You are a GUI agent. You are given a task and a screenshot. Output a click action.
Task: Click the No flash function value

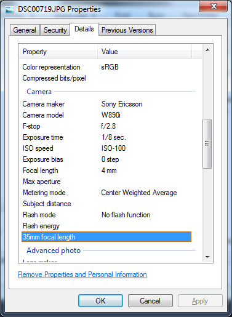tap(126, 215)
